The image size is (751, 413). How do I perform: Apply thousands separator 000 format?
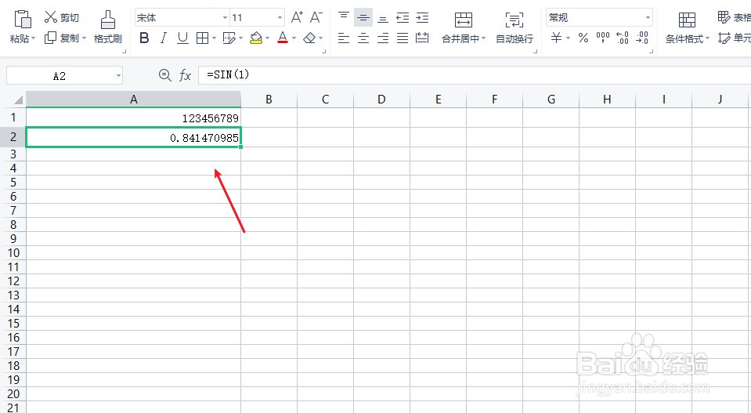[602, 38]
